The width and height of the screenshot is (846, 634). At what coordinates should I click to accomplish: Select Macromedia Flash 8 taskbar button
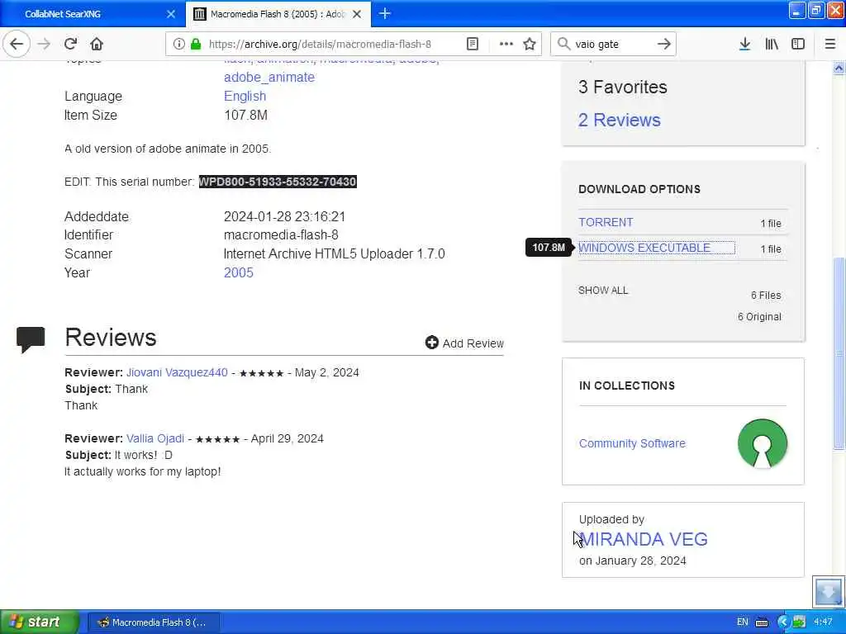(153, 622)
